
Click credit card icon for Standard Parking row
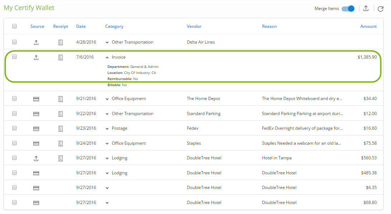(36, 114)
